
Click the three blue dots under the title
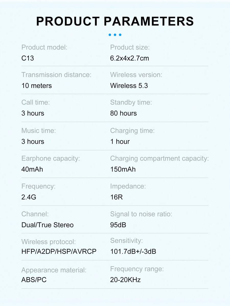[x=115, y=35]
